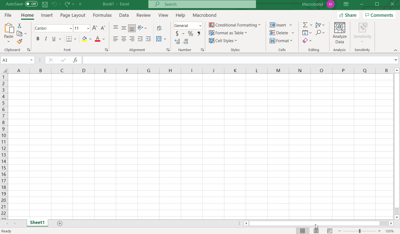Apply Accounting dollar format
400x234 pixels.
click(177, 34)
